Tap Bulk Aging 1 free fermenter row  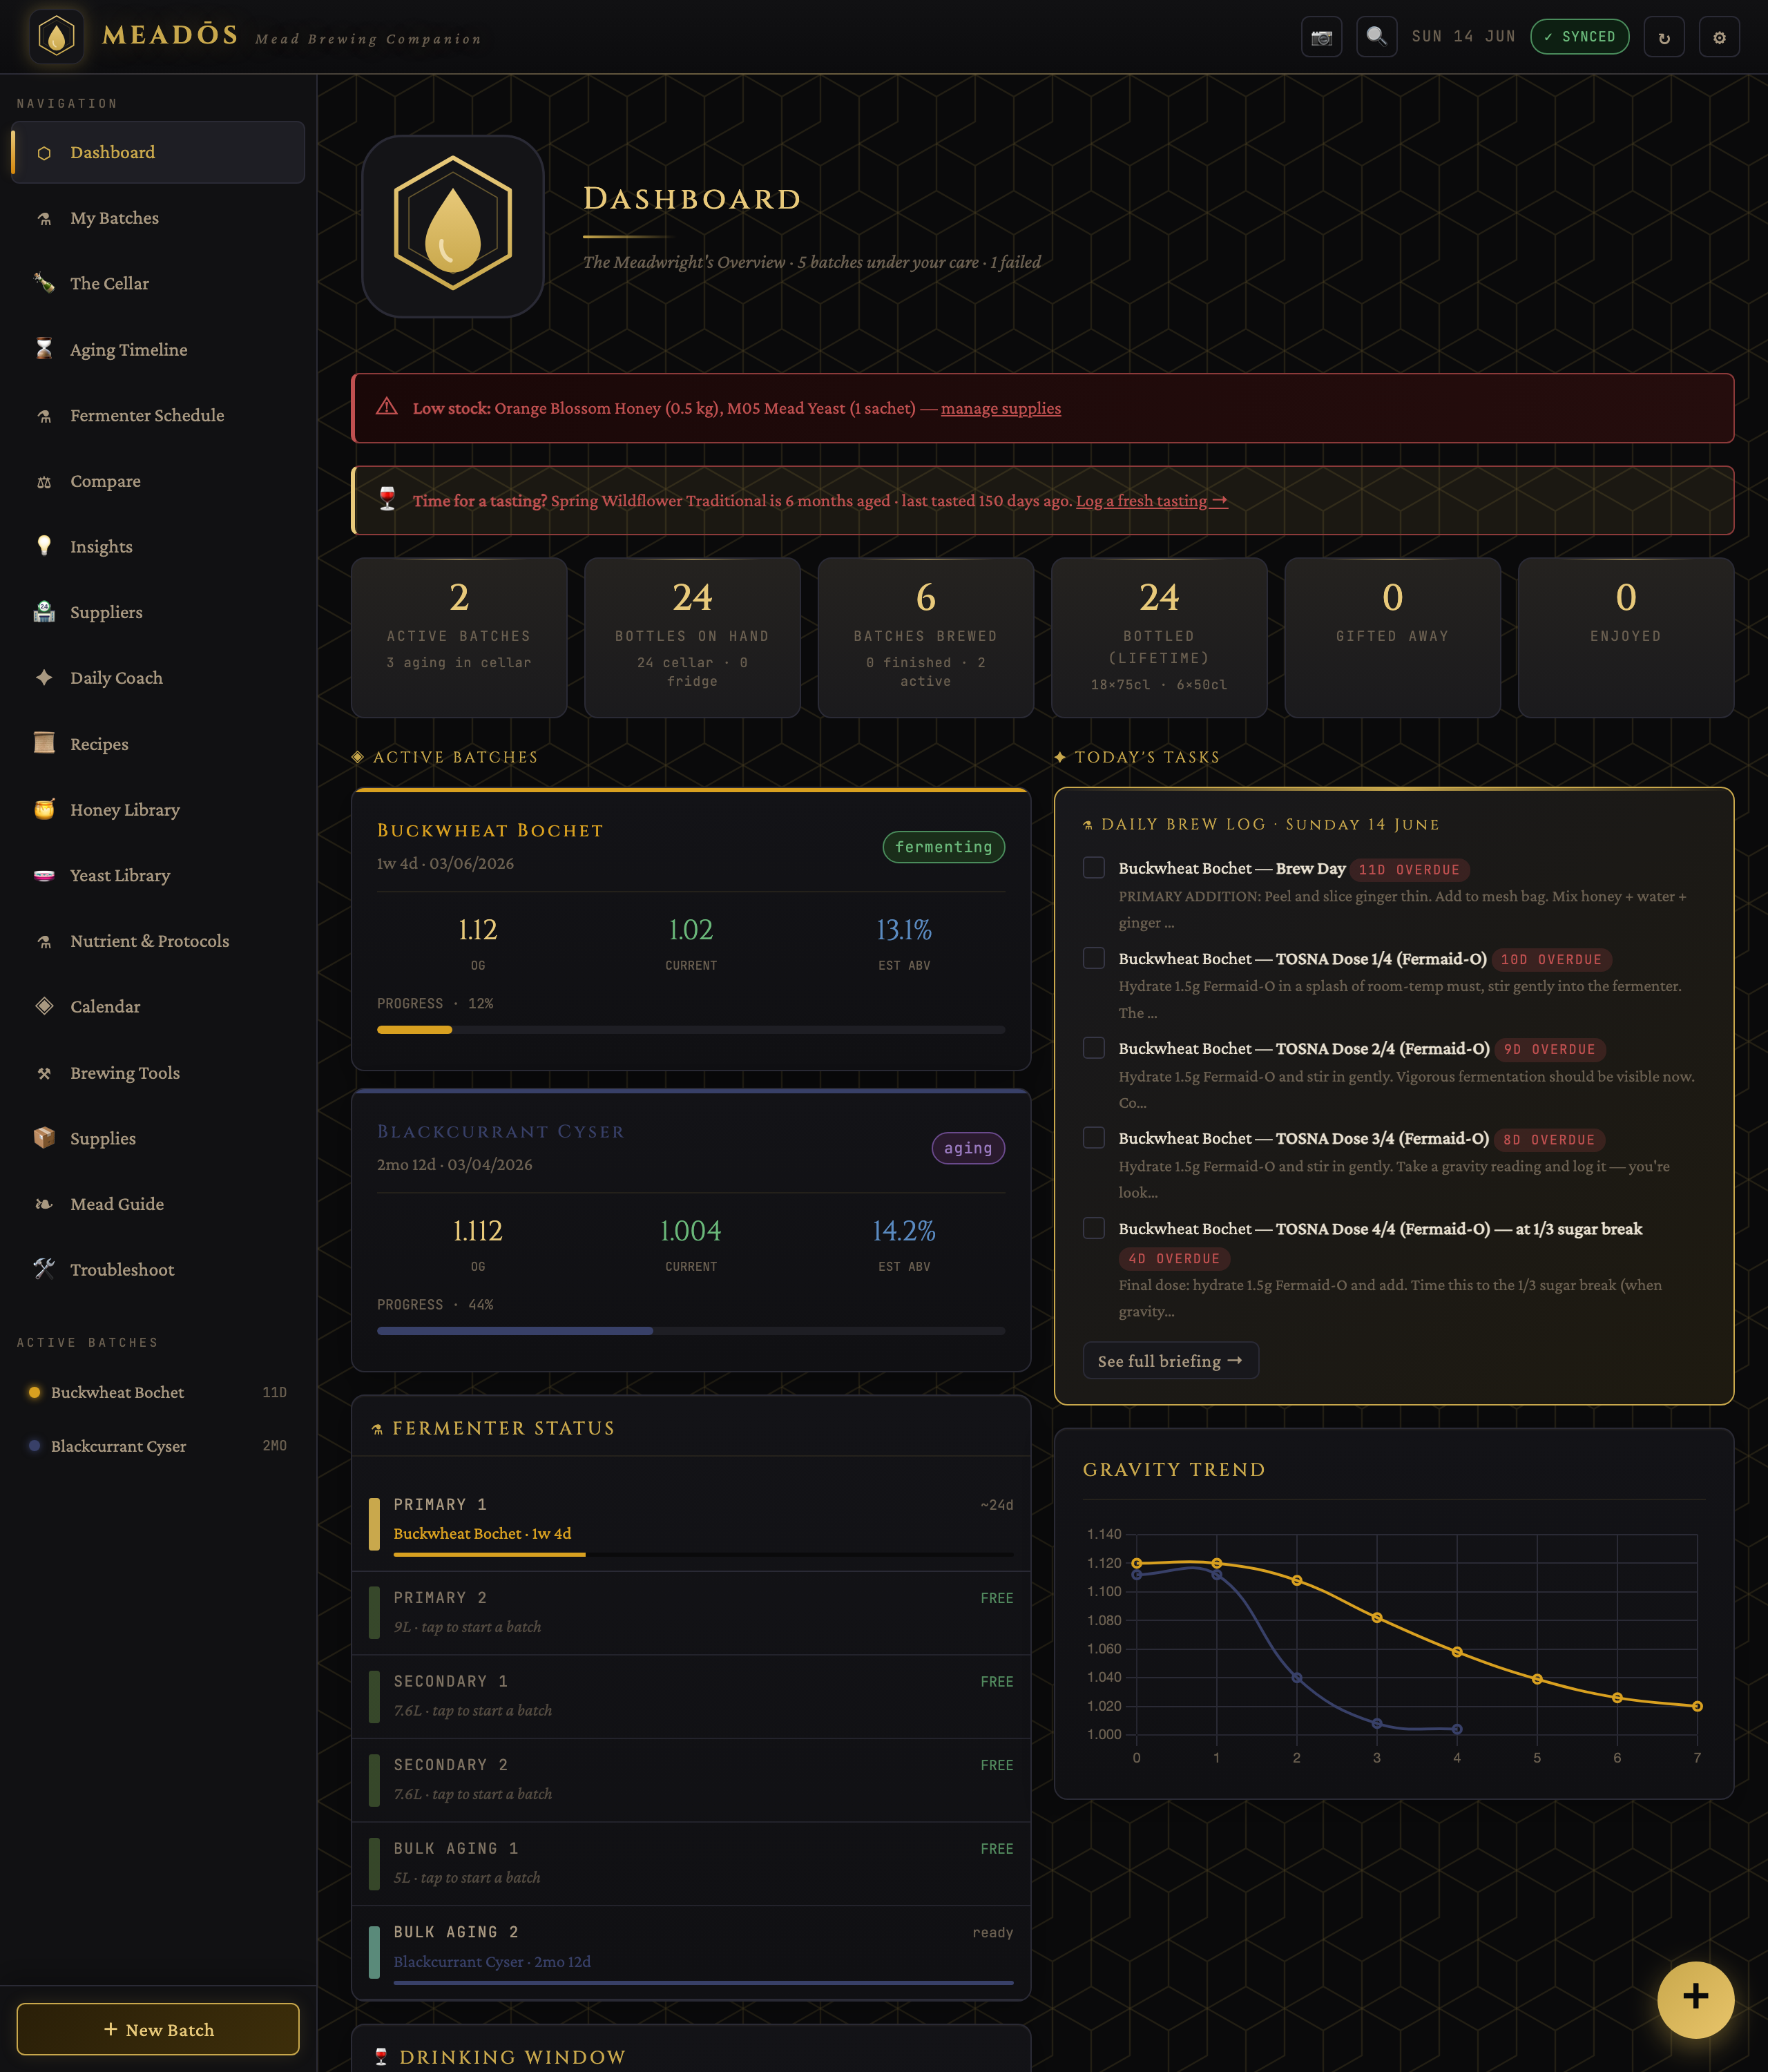coord(691,1863)
